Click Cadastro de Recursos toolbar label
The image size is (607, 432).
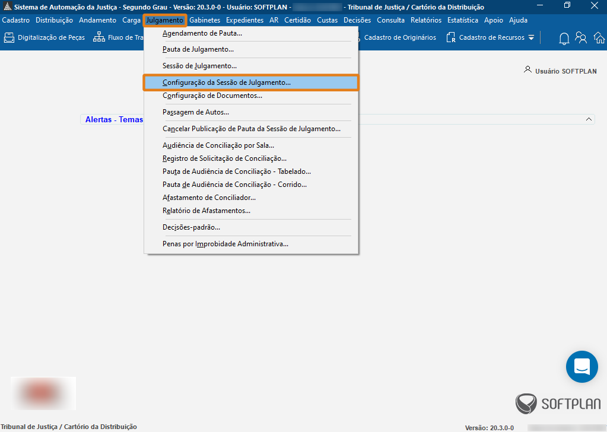click(492, 37)
